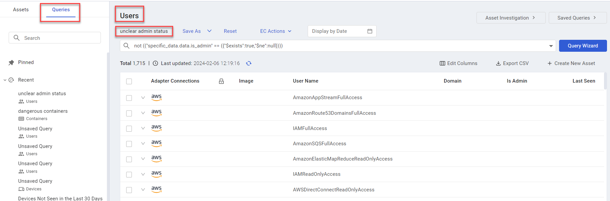The width and height of the screenshot is (610, 201).
Task: Expand the AmazonAppStreamFullAccess row
Action: (x=143, y=98)
